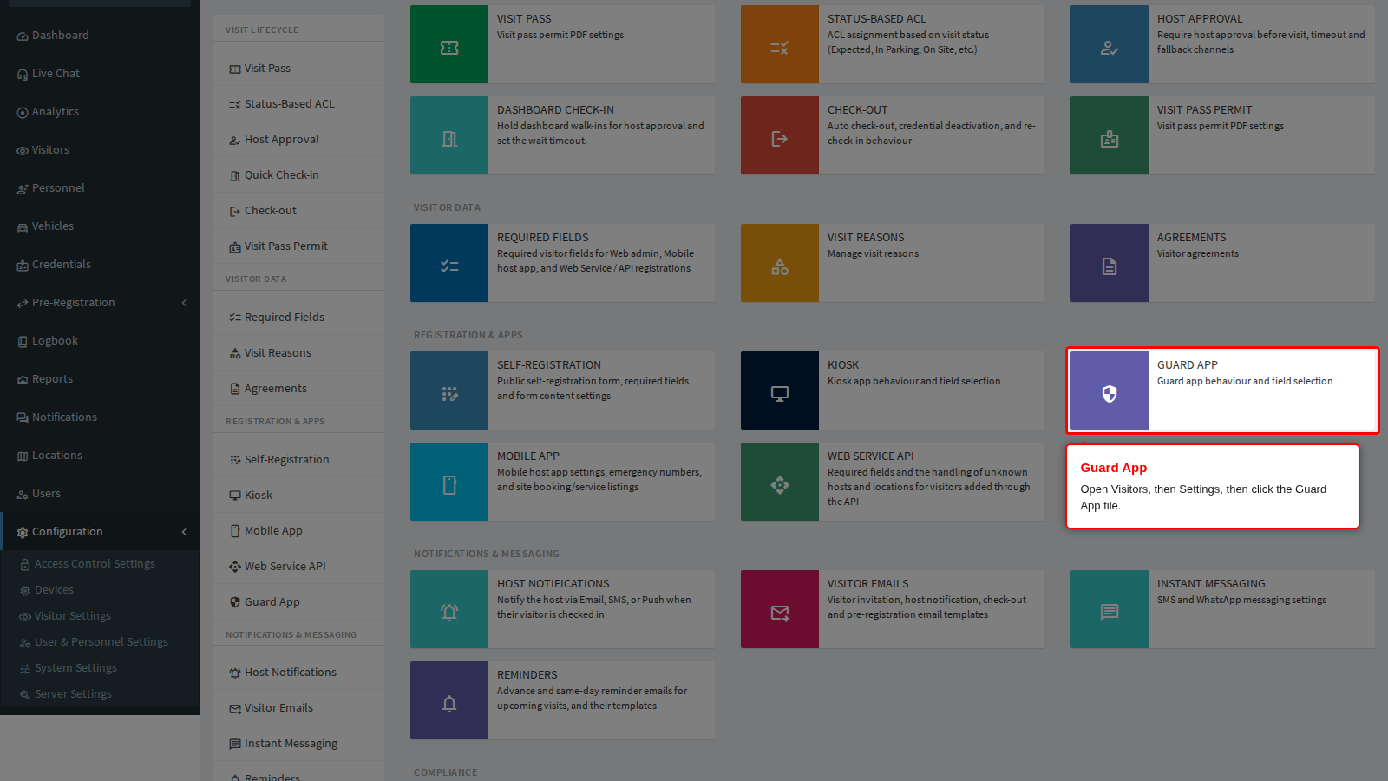Open Credentials in the sidebar
1388x781 pixels.
[100, 265]
